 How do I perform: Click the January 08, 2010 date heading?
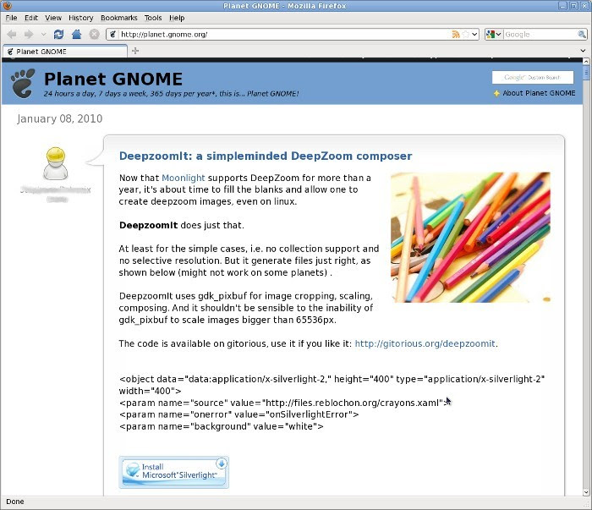pyautogui.click(x=60, y=118)
